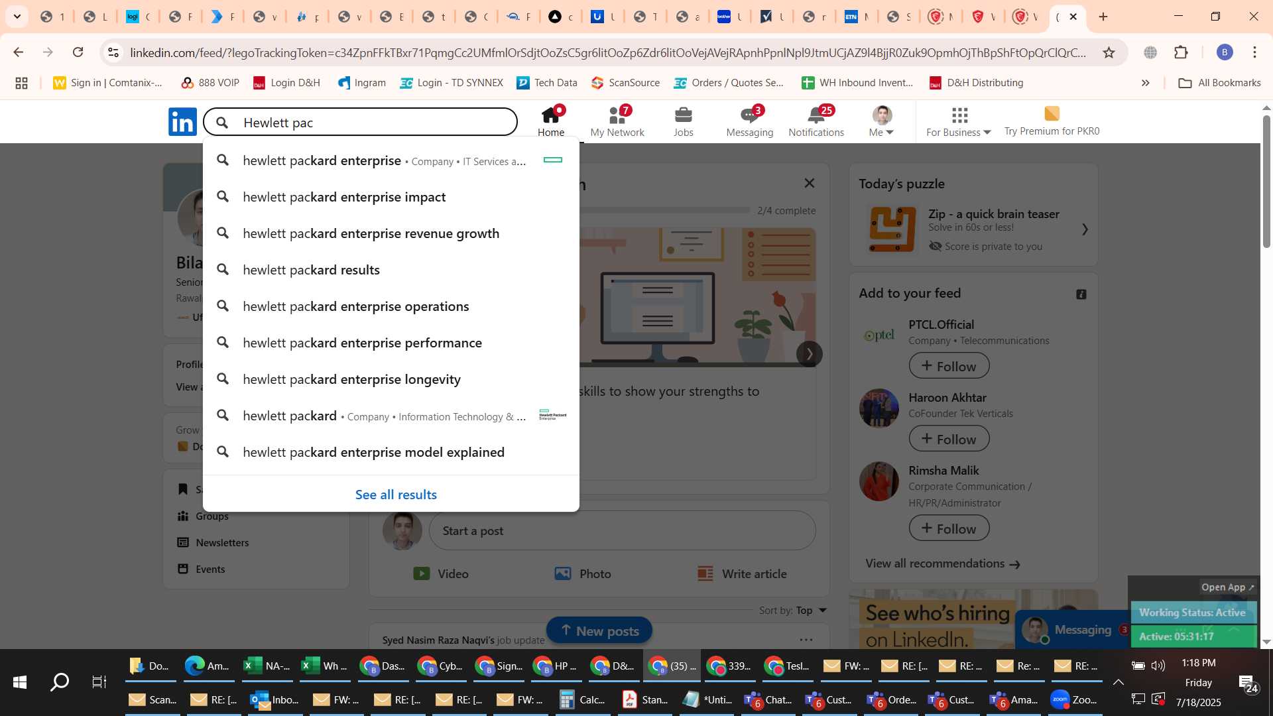Open the Tech Data bookmark

pyautogui.click(x=547, y=83)
